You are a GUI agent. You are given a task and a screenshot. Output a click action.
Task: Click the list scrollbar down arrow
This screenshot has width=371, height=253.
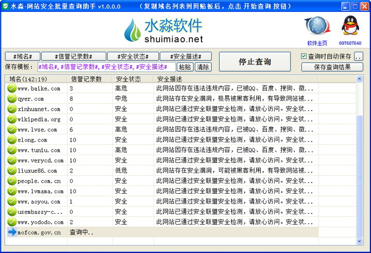pos(359,241)
